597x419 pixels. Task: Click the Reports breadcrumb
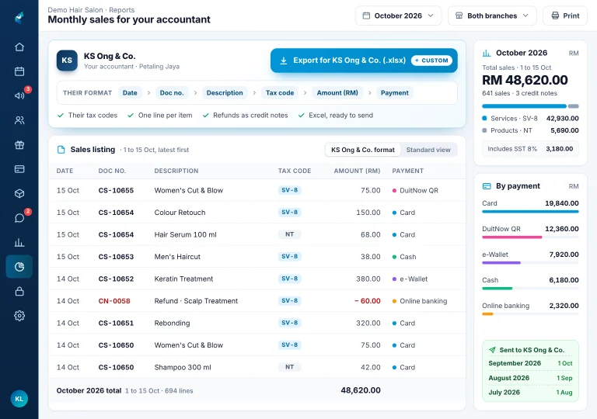121,10
